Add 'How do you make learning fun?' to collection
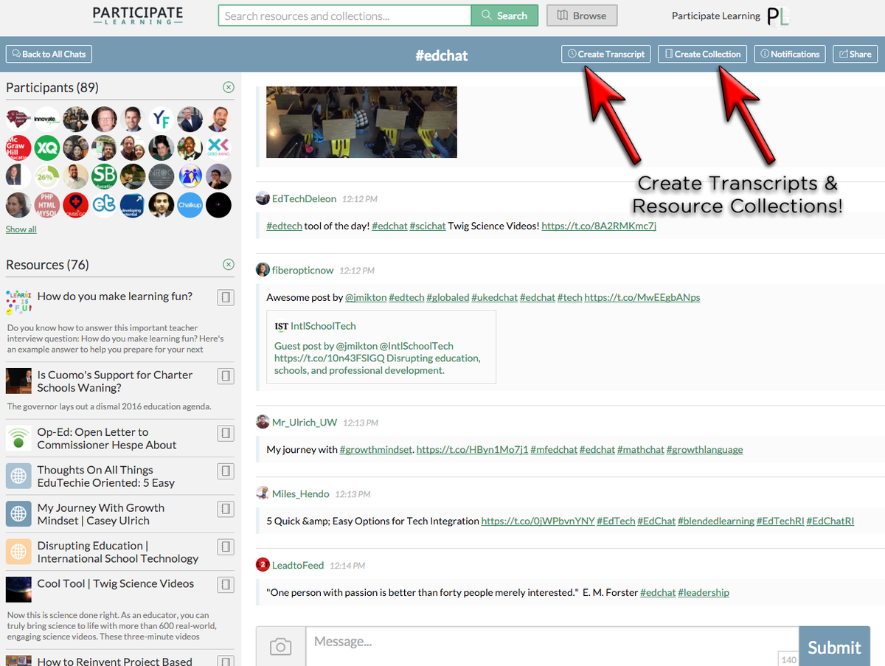Viewport: 885px width, 666px height. click(226, 296)
